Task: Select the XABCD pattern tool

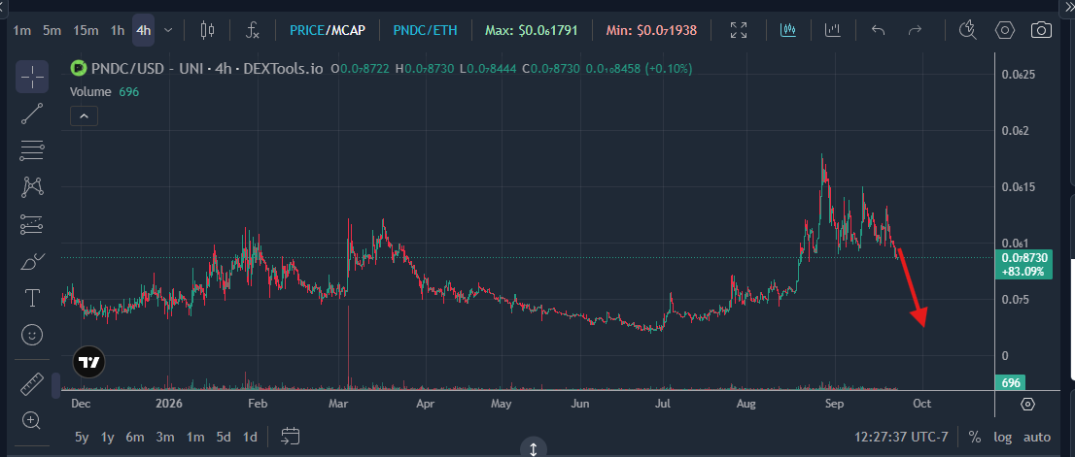Action: 32,186
